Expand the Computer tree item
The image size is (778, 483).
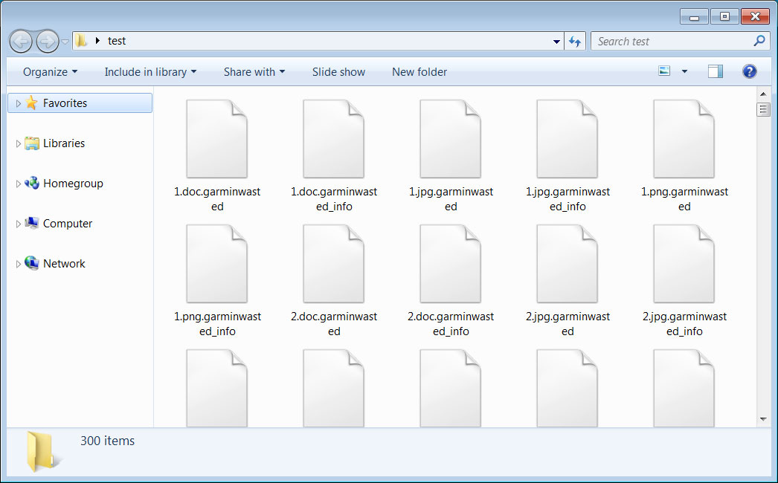point(19,224)
